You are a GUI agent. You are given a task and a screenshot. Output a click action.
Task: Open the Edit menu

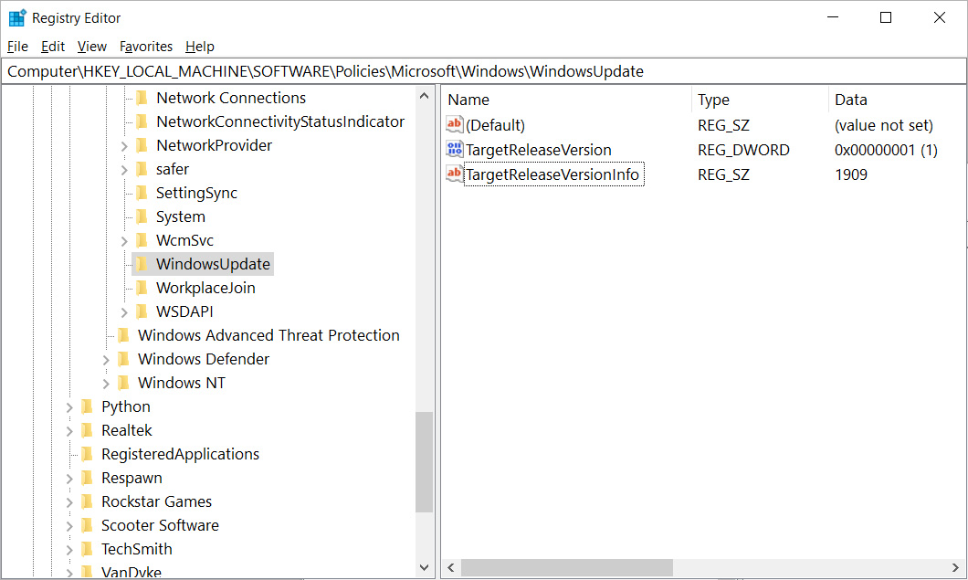coord(52,47)
